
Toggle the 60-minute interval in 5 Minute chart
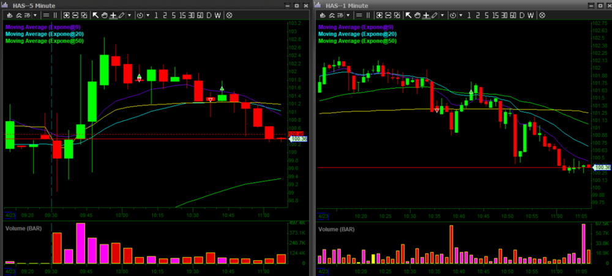click(x=200, y=15)
